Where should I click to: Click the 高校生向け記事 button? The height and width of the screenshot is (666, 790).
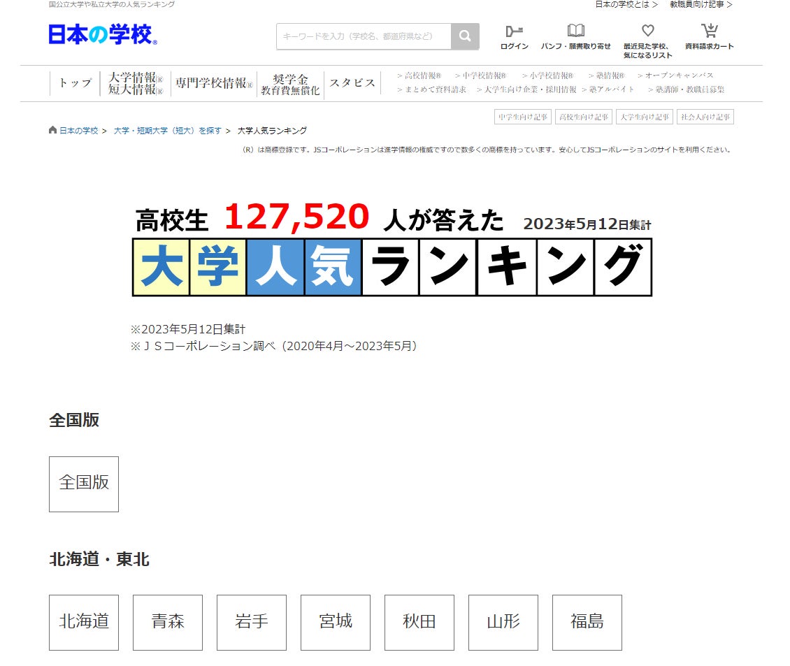(584, 117)
